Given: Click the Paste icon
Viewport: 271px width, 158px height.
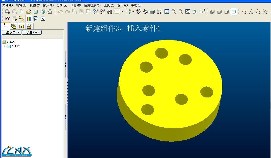Looking at the screenshot, I should coord(82,12).
